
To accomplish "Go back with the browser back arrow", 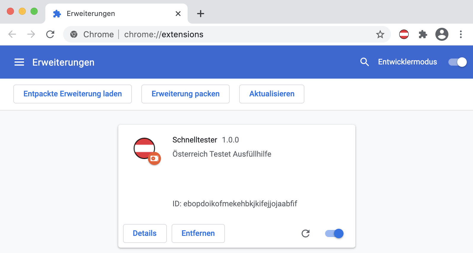I will point(12,34).
